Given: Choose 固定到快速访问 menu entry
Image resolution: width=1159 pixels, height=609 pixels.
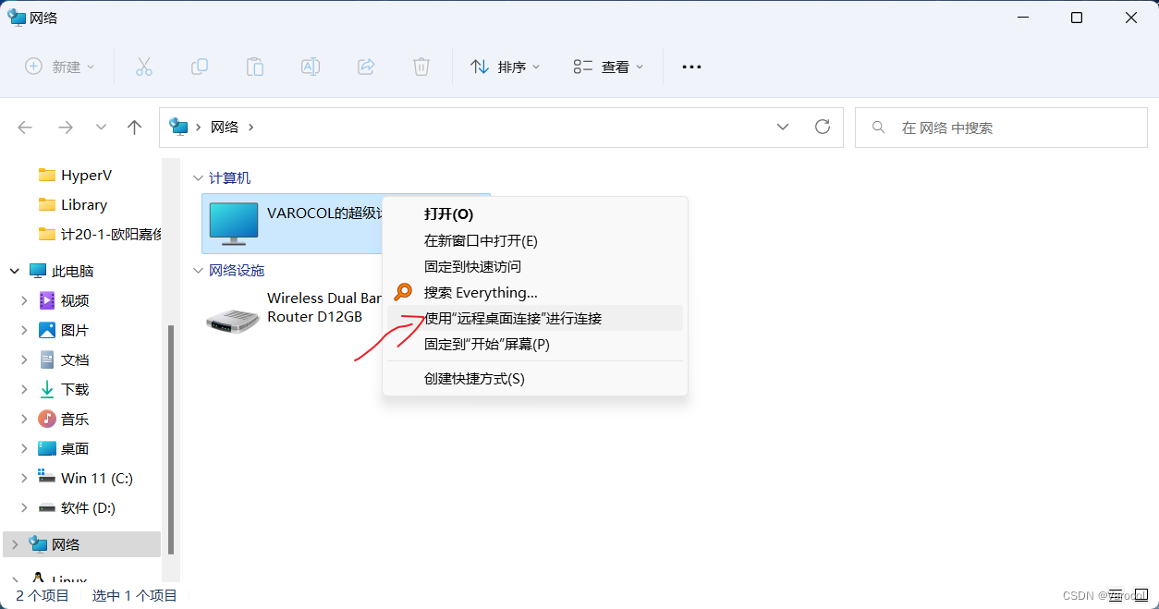Looking at the screenshot, I should tap(535, 266).
